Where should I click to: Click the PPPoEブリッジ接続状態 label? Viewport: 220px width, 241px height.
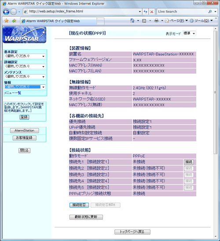[x=90, y=194]
